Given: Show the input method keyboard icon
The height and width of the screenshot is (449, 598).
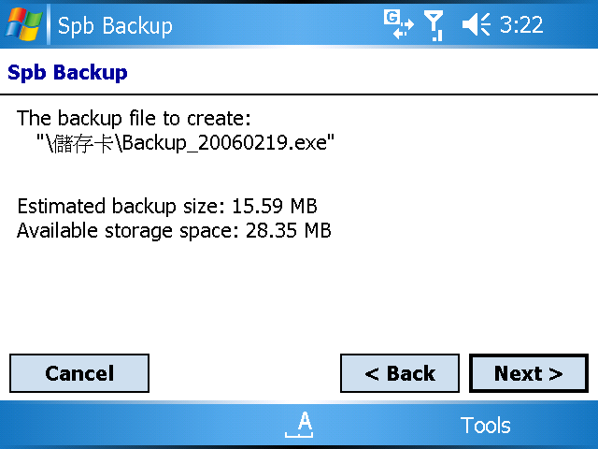Looking at the screenshot, I should pyautogui.click(x=299, y=425).
